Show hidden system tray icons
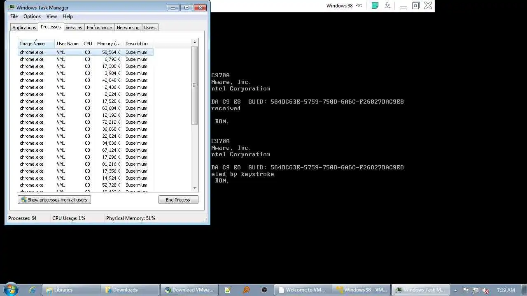The height and width of the screenshot is (296, 527). pyautogui.click(x=455, y=290)
